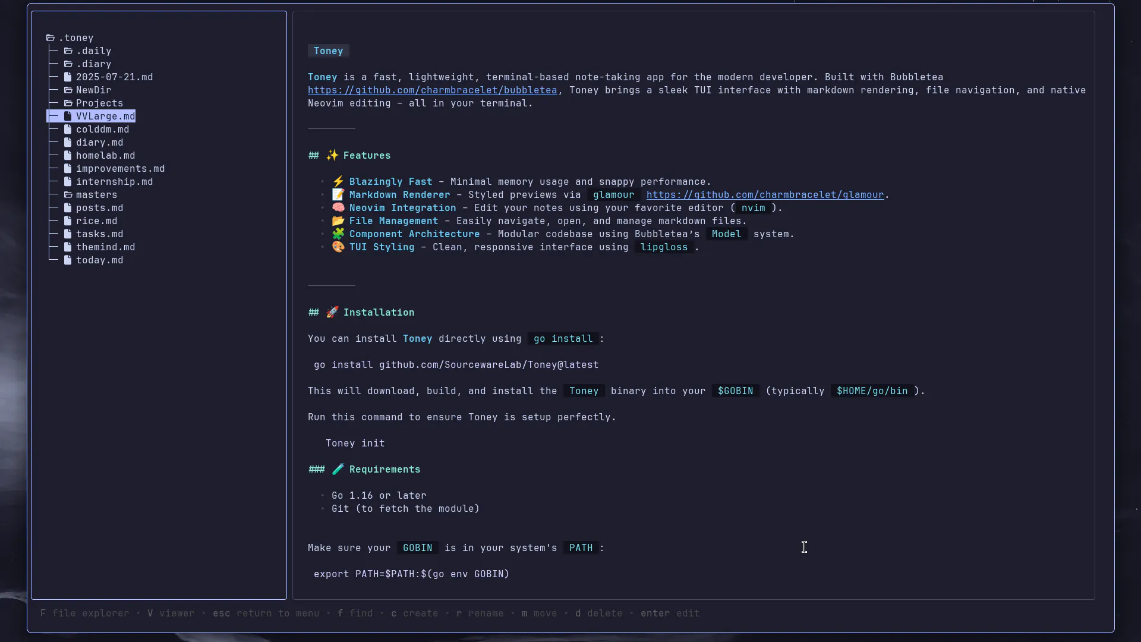
Task: Click the folder icon next to masters
Action: (68, 195)
